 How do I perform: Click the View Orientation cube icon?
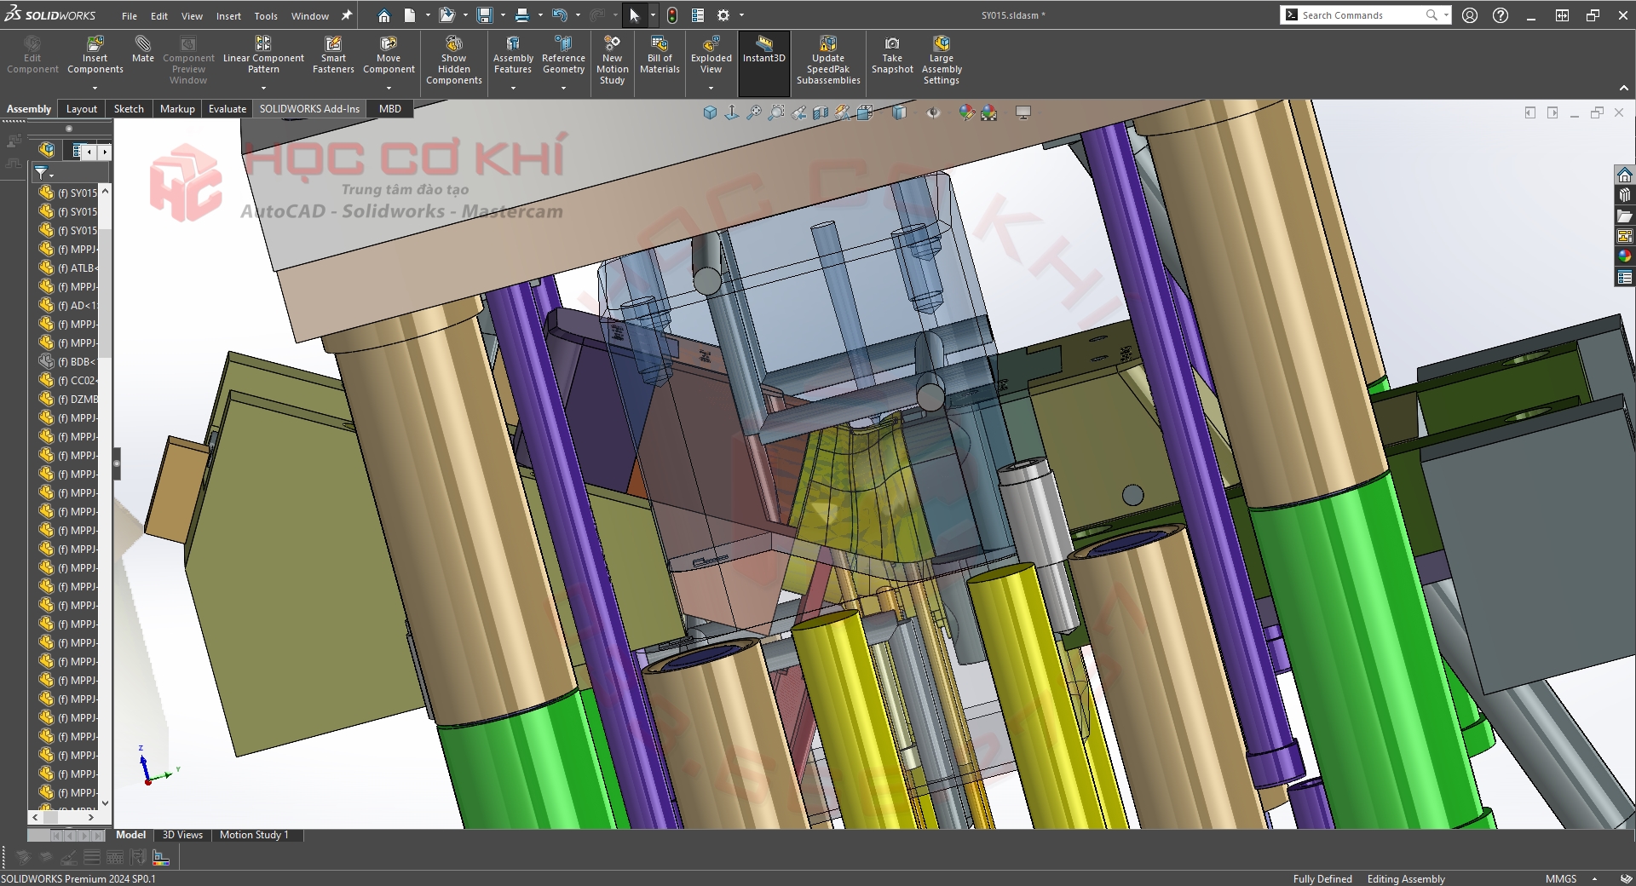[865, 112]
